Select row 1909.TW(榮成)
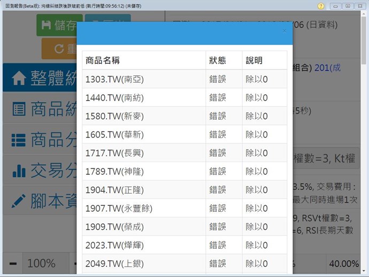369x277 pixels. [184, 227]
